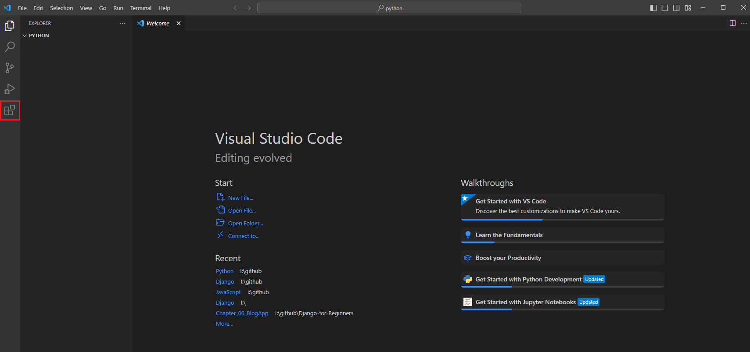This screenshot has height=352, width=750.
Task: Open the View menu
Action: pos(86,8)
